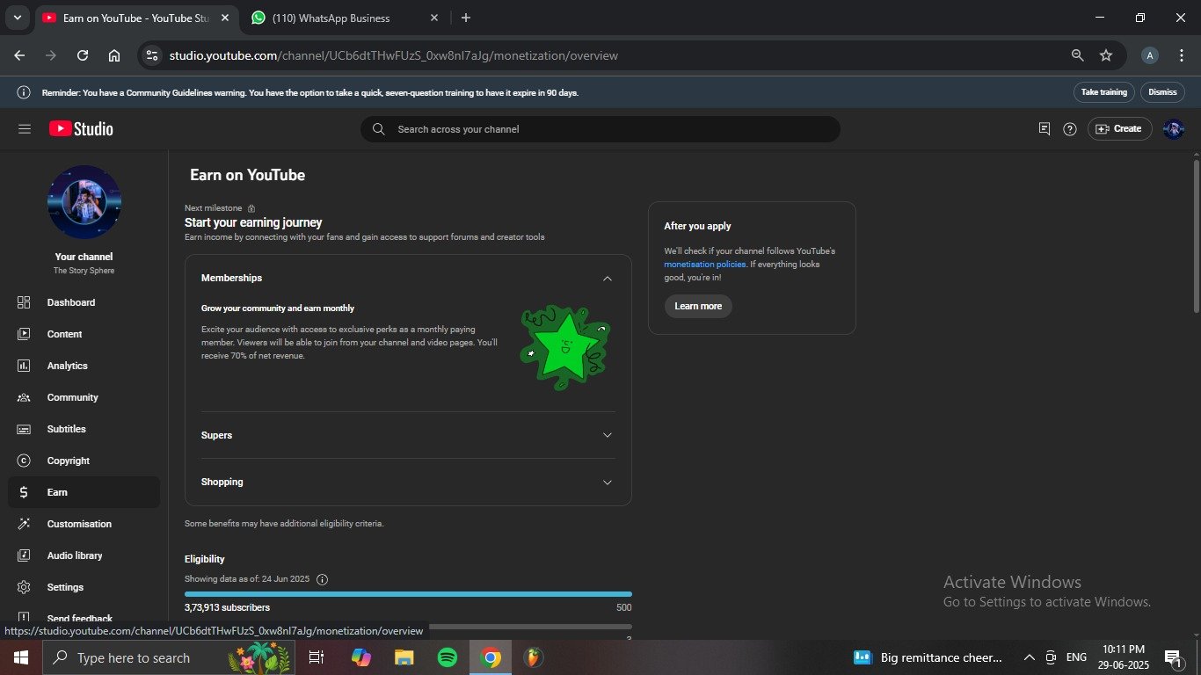Click the 3,73,913 subscribers text
This screenshot has height=675, width=1201.
[x=227, y=607]
